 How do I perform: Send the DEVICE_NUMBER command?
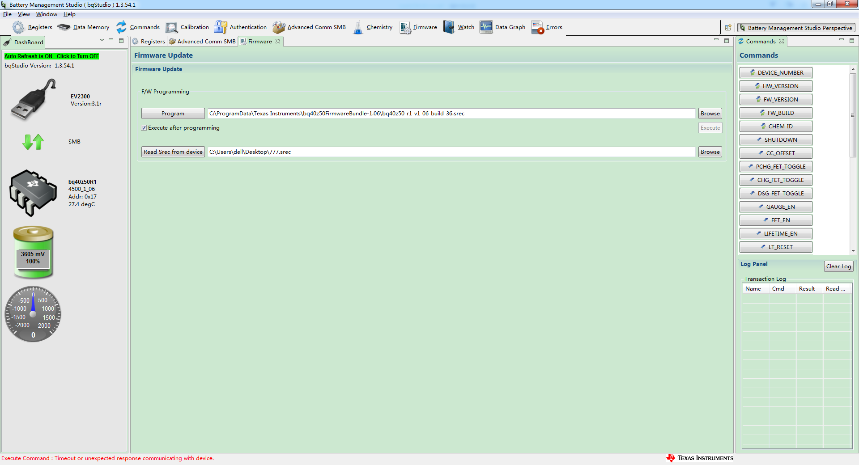tap(776, 73)
